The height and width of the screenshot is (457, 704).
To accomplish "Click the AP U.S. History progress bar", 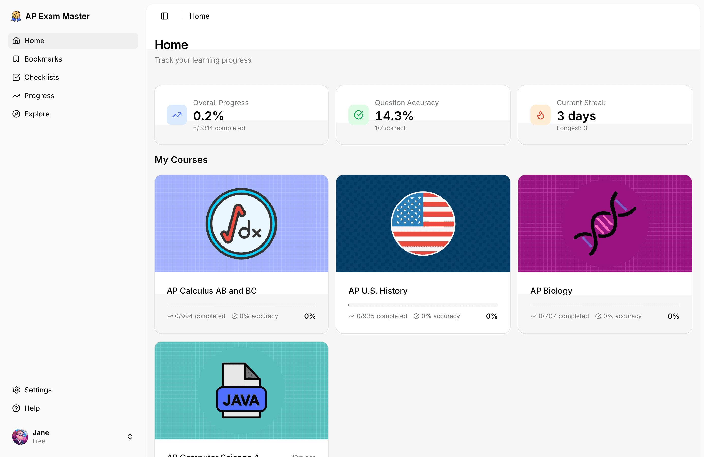I will pyautogui.click(x=423, y=305).
